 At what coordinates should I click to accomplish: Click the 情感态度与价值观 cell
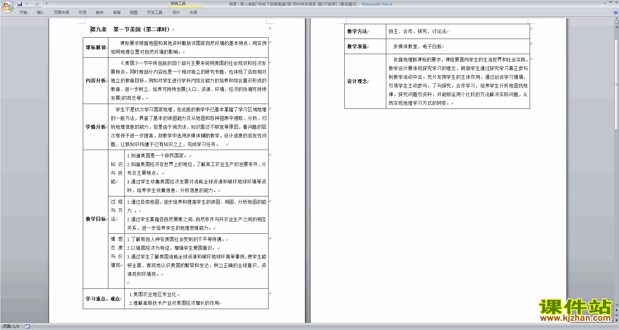tap(116, 261)
